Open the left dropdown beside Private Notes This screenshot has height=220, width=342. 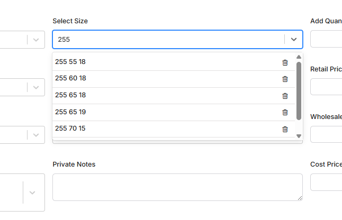[22, 192]
